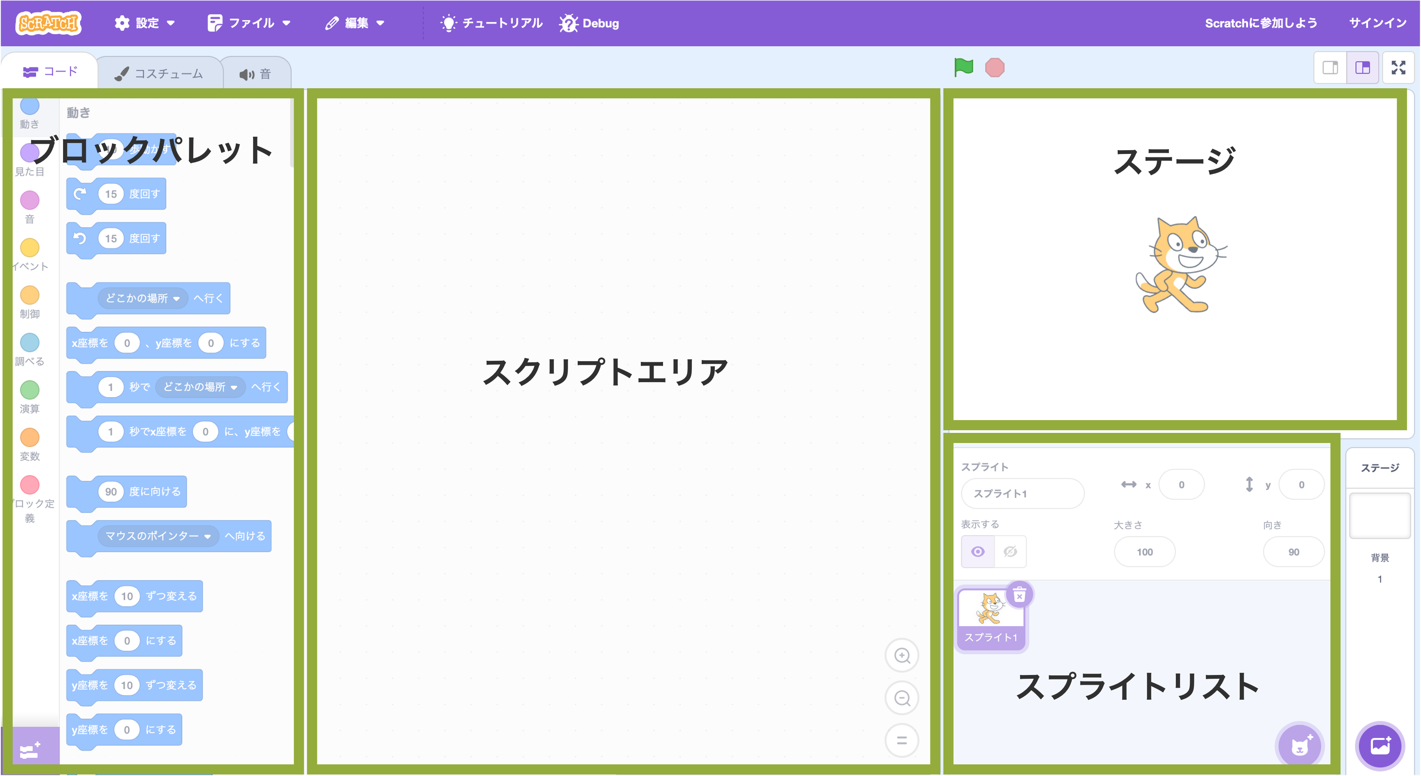The height and width of the screenshot is (776, 1421).
Task: Open the 編集 menu
Action: coord(355,23)
